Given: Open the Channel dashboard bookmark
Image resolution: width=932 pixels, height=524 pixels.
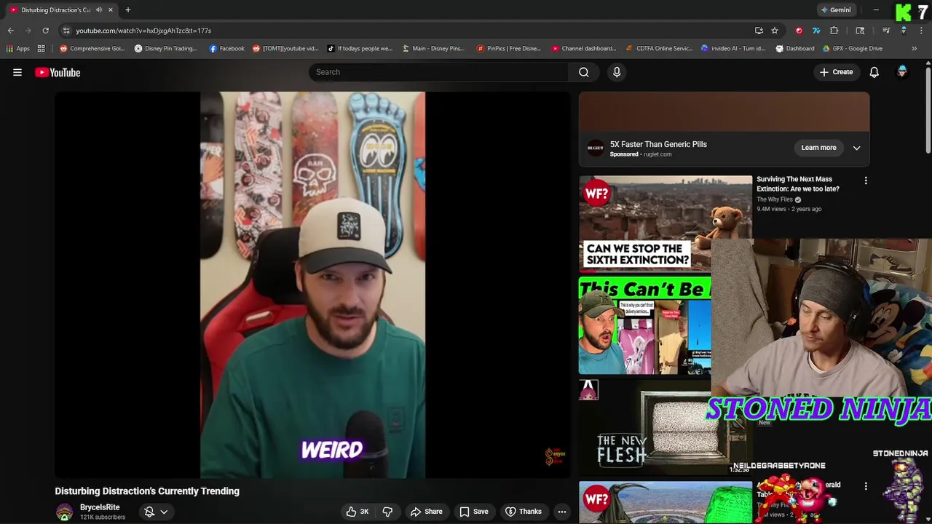Looking at the screenshot, I should point(584,49).
